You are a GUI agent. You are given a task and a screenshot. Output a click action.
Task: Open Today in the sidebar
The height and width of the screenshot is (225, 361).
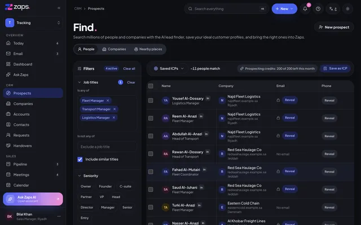(33, 43)
